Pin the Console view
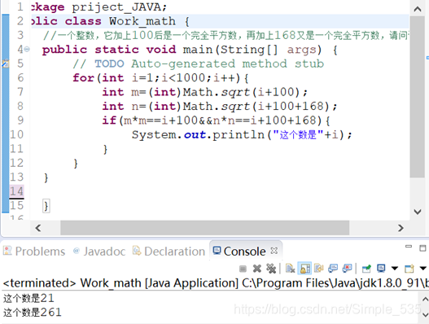Screen dimensions: 429x324 pyautogui.click(x=366, y=269)
